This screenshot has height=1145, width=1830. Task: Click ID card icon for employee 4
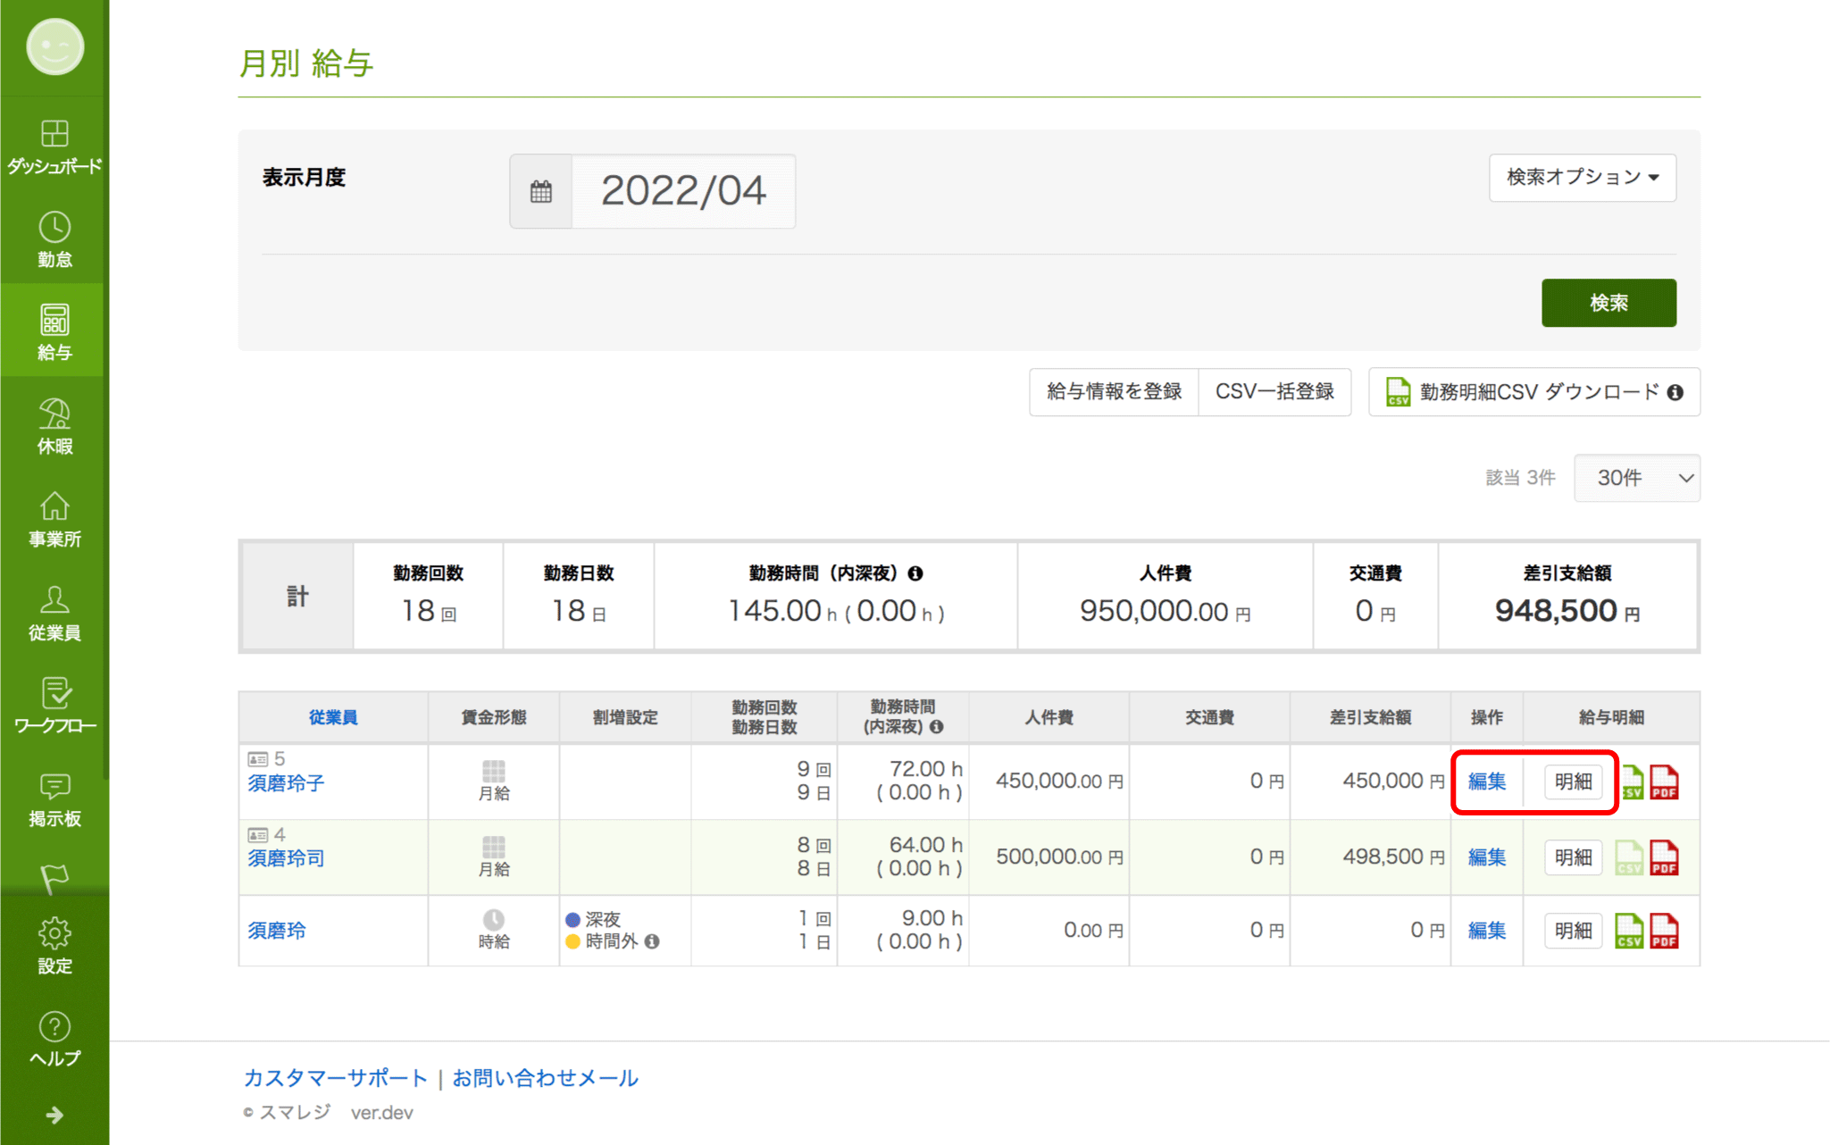point(257,835)
